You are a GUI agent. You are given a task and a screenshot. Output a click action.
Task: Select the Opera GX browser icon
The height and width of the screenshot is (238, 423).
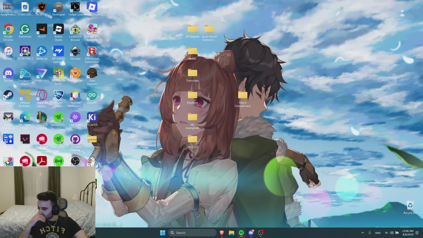(42, 99)
